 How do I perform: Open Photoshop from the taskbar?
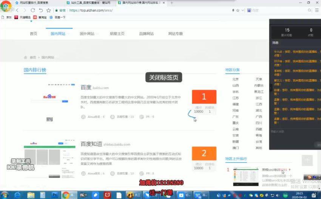[54, 195]
